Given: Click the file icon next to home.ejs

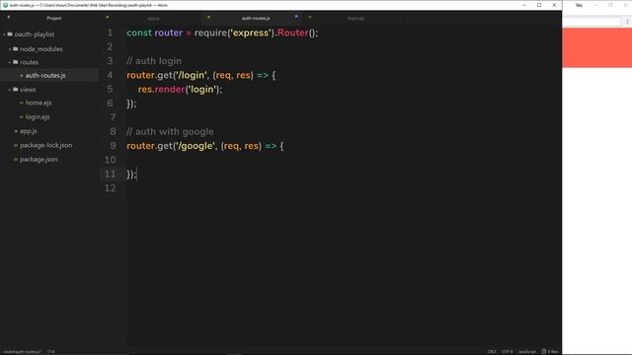Looking at the screenshot, I should tap(22, 103).
